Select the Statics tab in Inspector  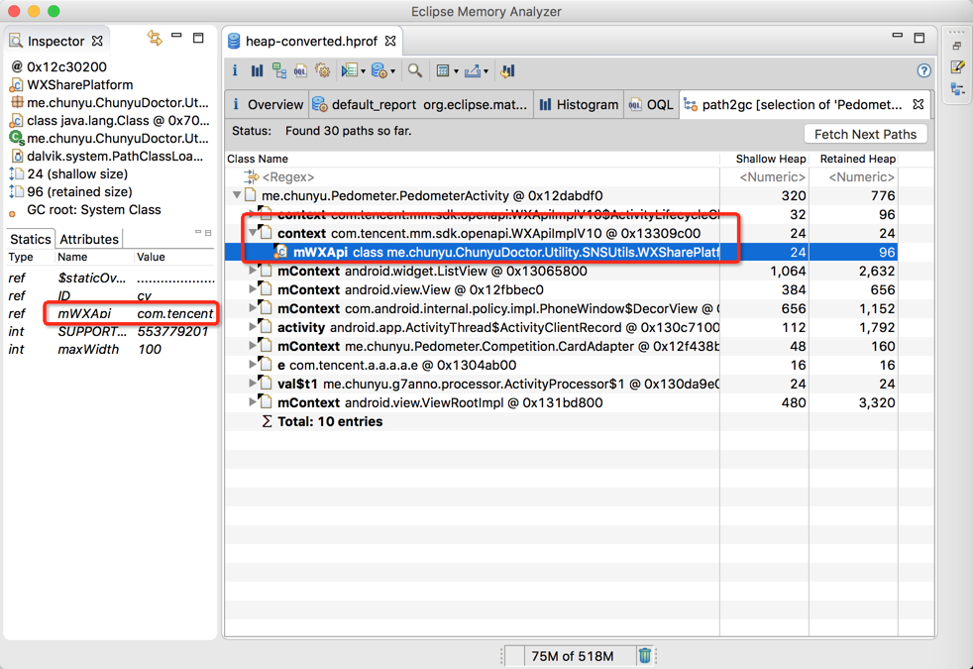pos(31,239)
